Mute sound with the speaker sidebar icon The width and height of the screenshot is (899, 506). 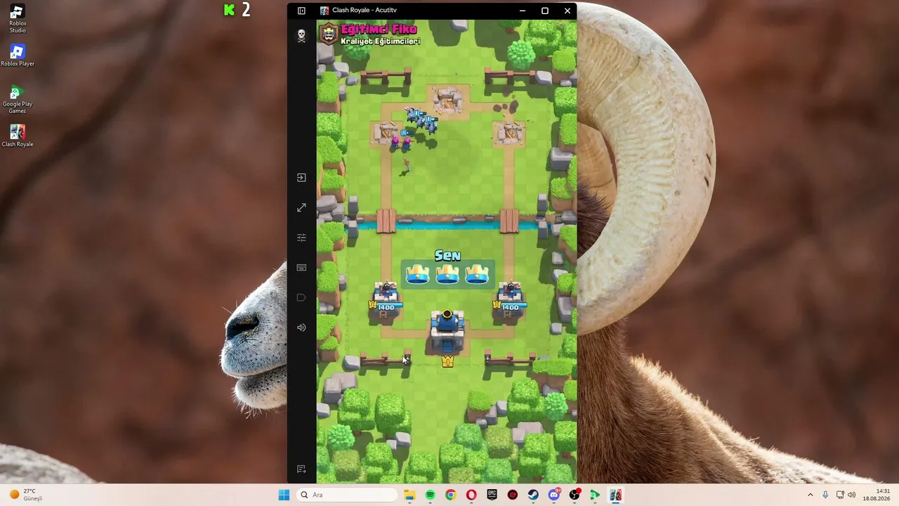(x=301, y=327)
